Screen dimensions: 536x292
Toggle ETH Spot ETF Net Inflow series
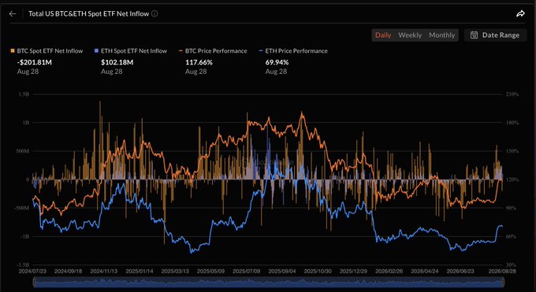[x=131, y=51]
